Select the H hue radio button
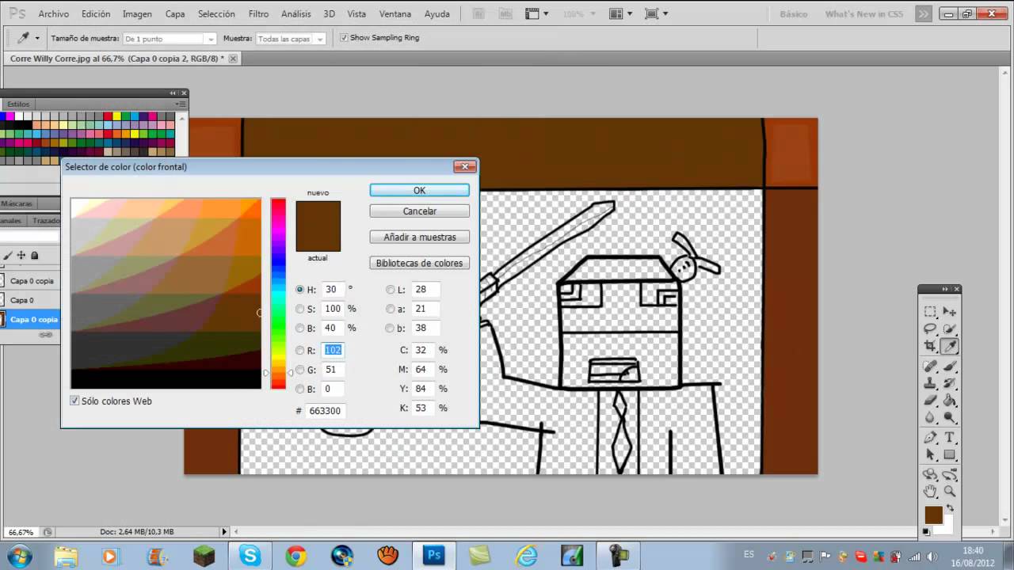This screenshot has width=1014, height=570. 299,290
